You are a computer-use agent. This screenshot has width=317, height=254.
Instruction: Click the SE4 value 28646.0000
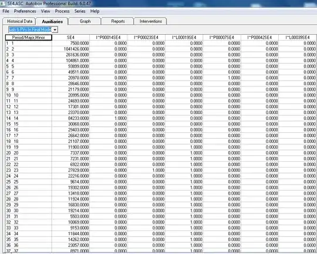tap(71, 83)
